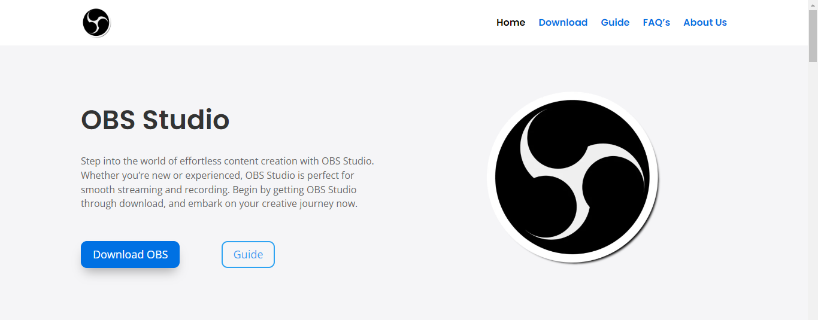Click the large OBS Studio logo image
The image size is (818, 320).
click(573, 177)
